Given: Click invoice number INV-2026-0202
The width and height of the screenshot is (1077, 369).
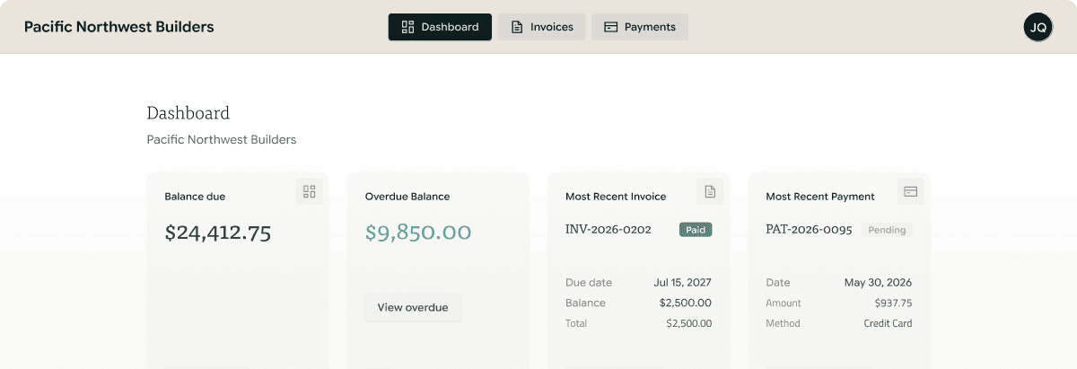Looking at the screenshot, I should tap(609, 230).
